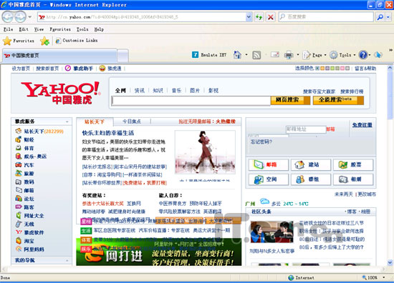Click the Emulate IE7 toolbar button
This screenshot has width=394, height=283.
(209, 54)
